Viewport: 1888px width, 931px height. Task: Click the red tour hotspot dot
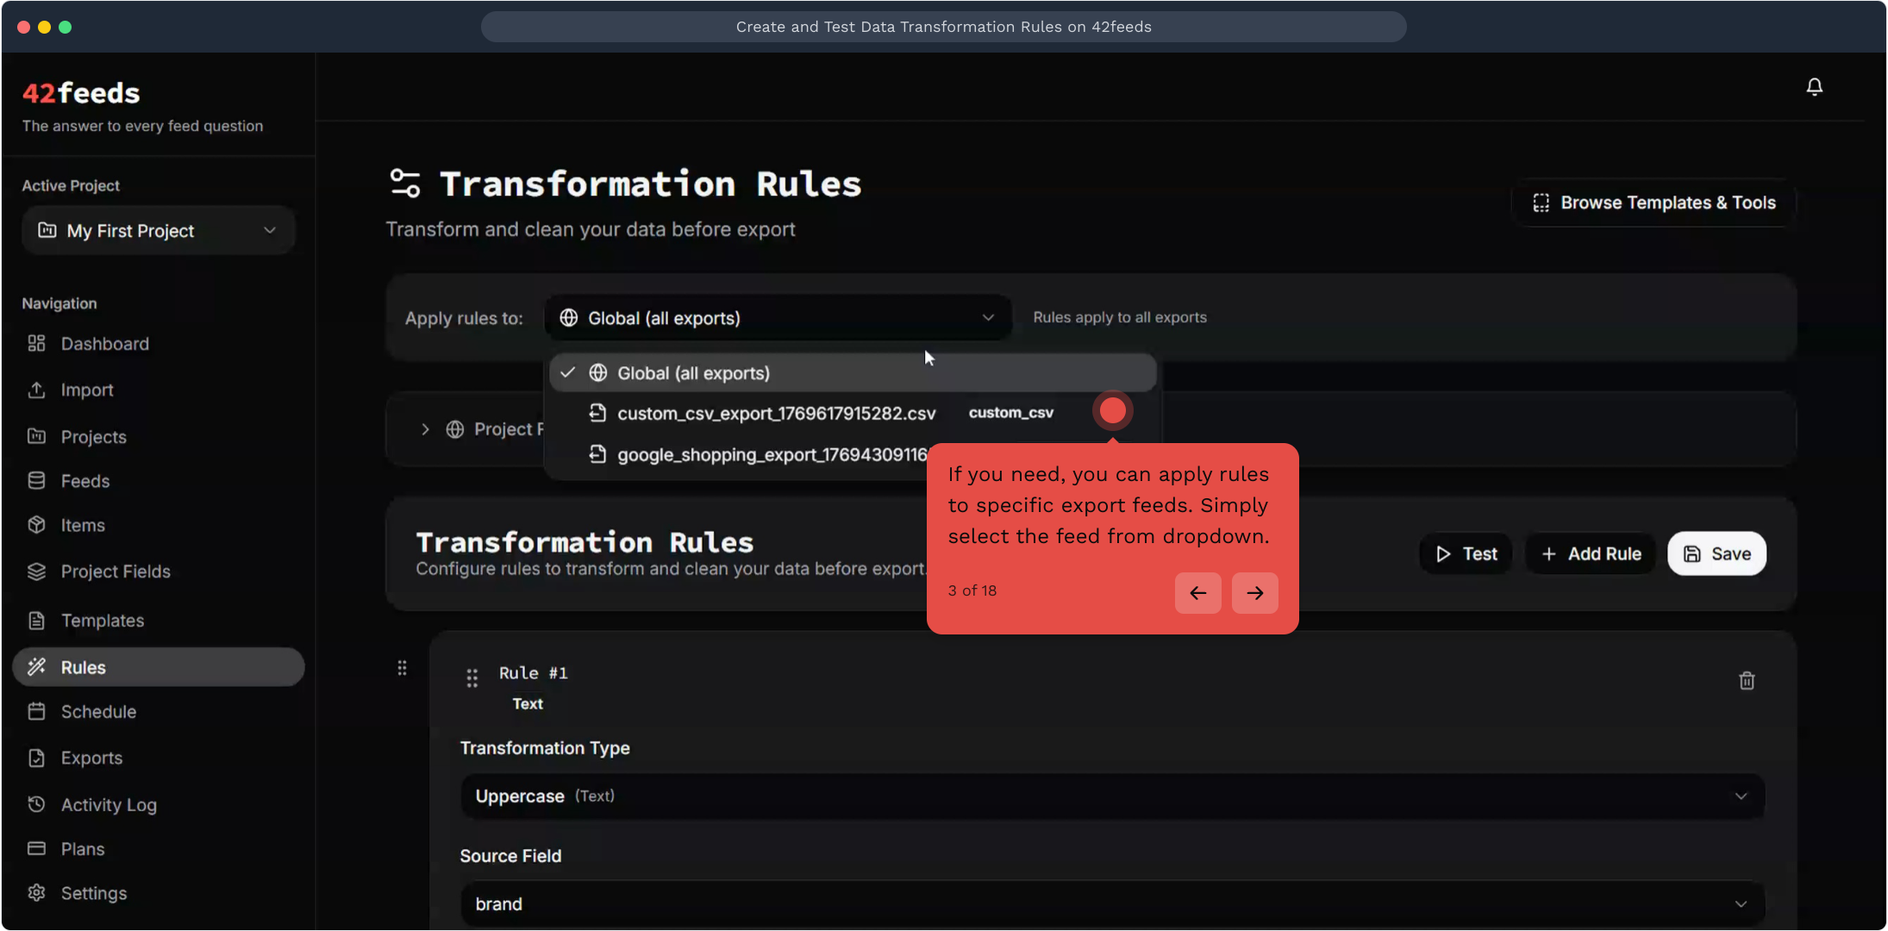point(1112,410)
